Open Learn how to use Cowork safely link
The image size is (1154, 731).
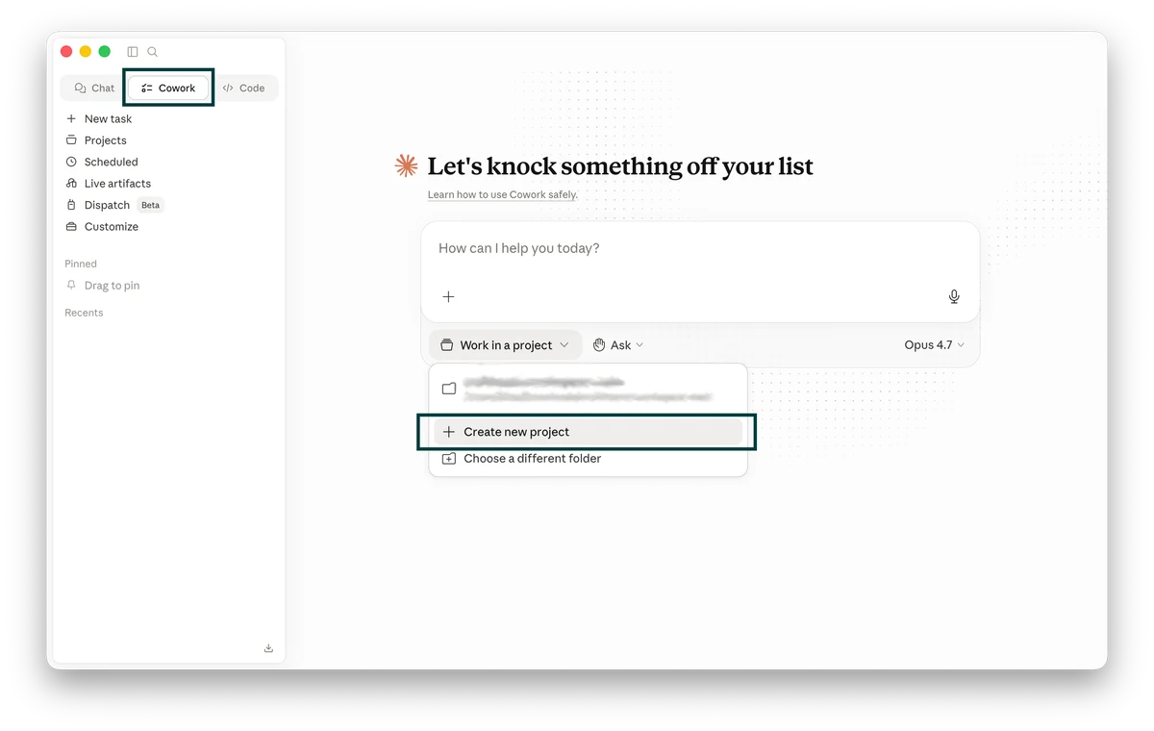tap(503, 194)
